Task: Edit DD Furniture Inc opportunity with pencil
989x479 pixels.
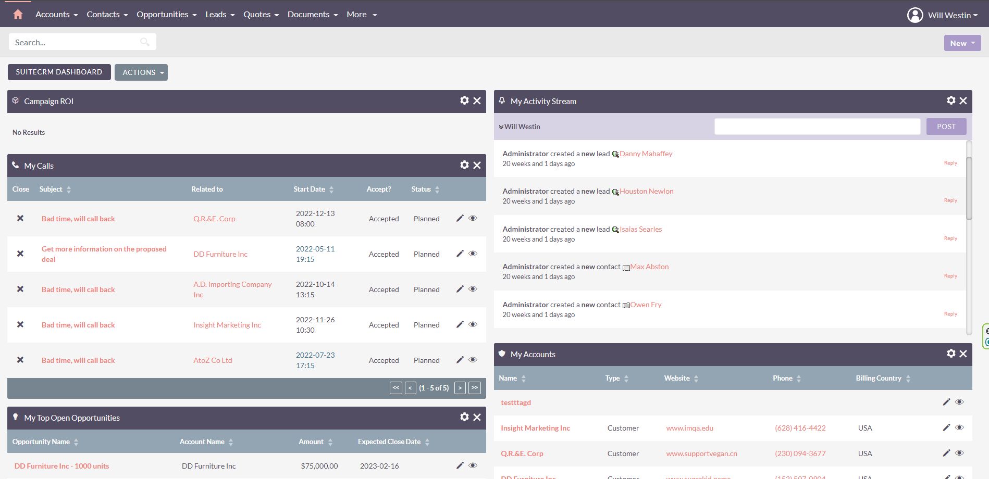Action: tap(460, 465)
